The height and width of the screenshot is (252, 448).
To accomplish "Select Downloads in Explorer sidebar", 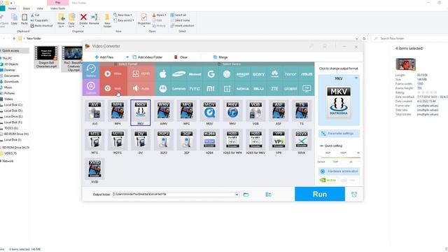I will point(11,82).
